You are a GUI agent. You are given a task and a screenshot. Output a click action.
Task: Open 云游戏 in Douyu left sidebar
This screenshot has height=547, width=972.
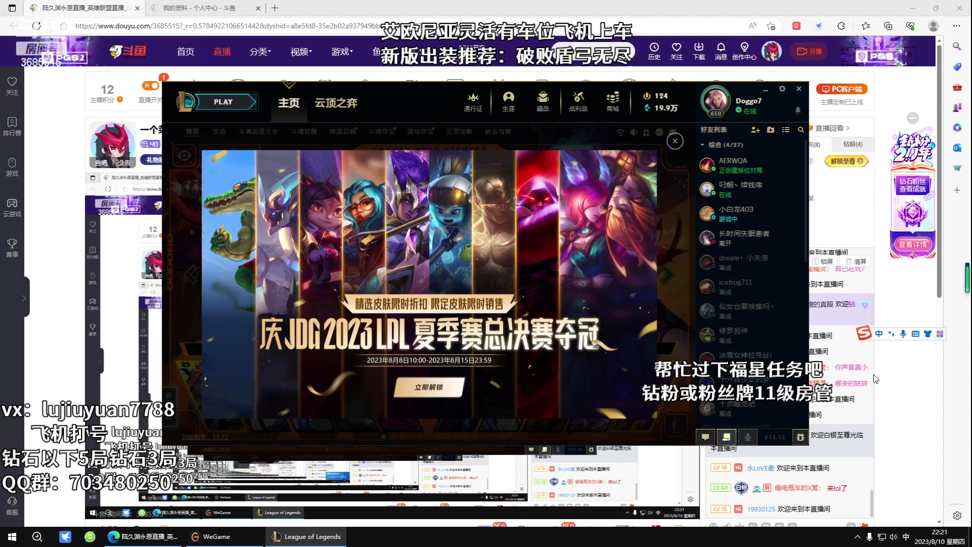click(12, 208)
